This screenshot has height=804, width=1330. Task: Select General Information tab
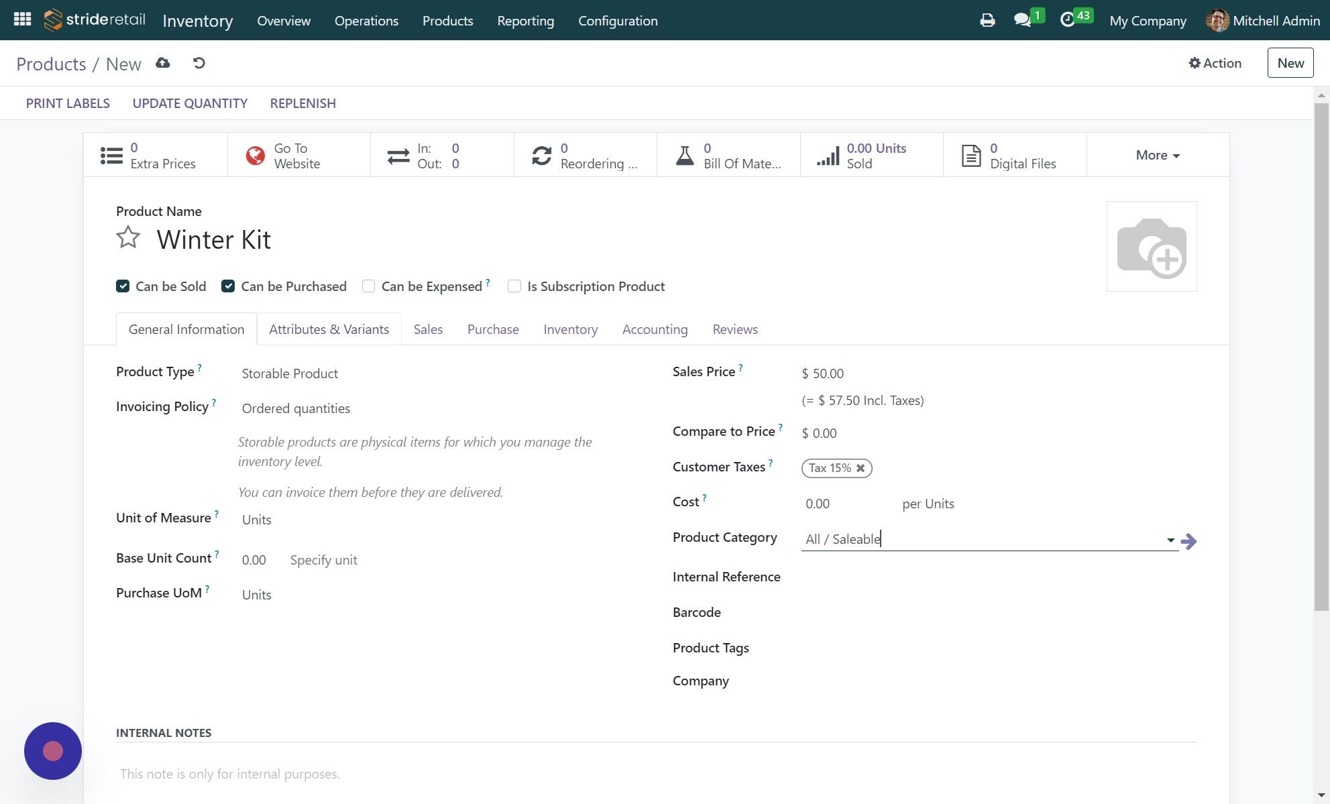186,329
